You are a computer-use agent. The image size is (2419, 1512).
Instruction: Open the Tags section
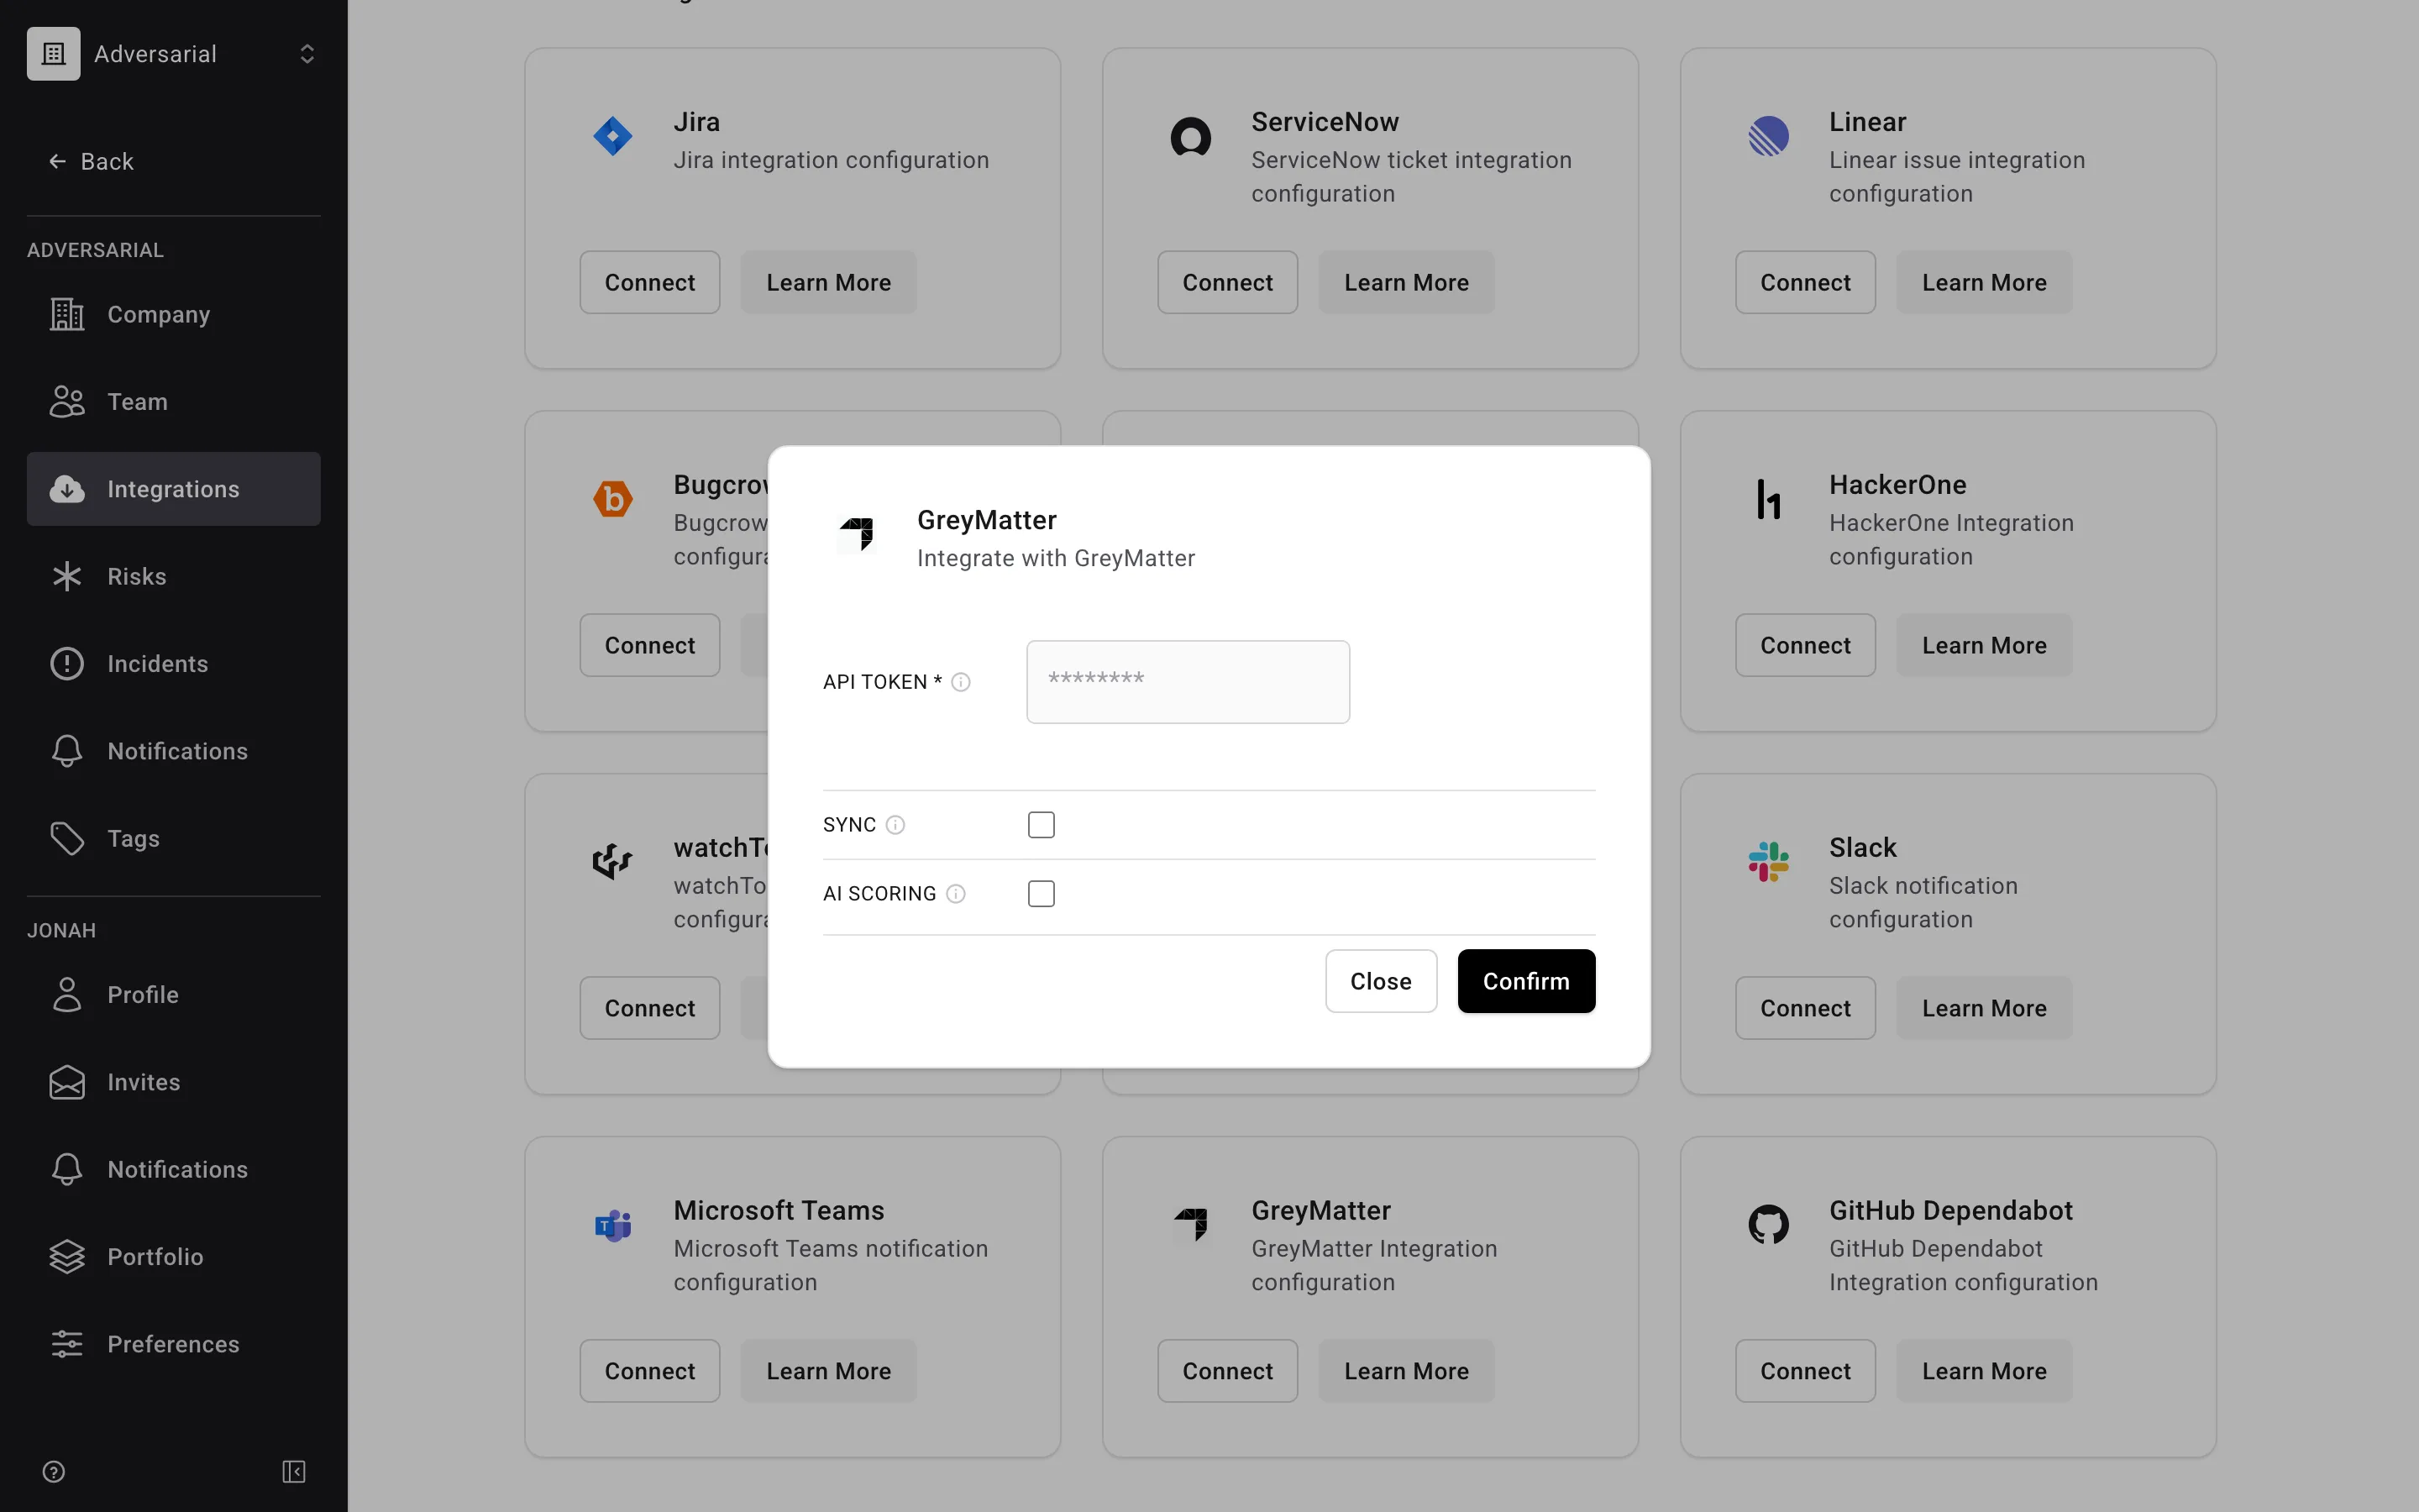173,838
